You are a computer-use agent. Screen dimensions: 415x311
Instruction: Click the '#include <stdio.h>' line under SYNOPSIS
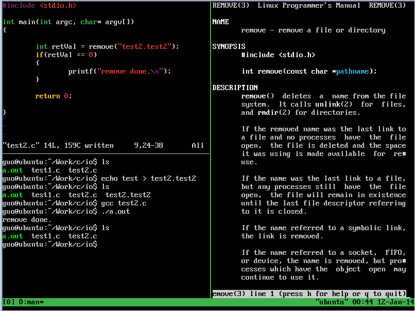pos(278,55)
